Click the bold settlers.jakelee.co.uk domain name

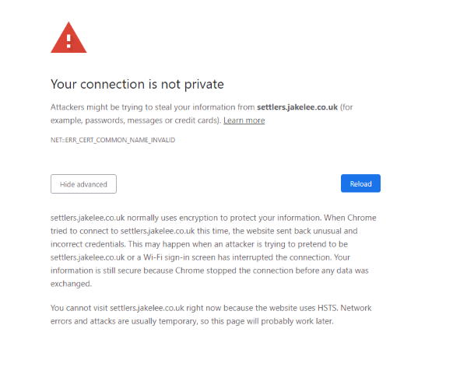pyautogui.click(x=297, y=107)
